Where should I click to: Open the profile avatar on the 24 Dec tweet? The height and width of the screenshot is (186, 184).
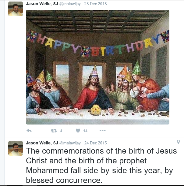click(15, 148)
